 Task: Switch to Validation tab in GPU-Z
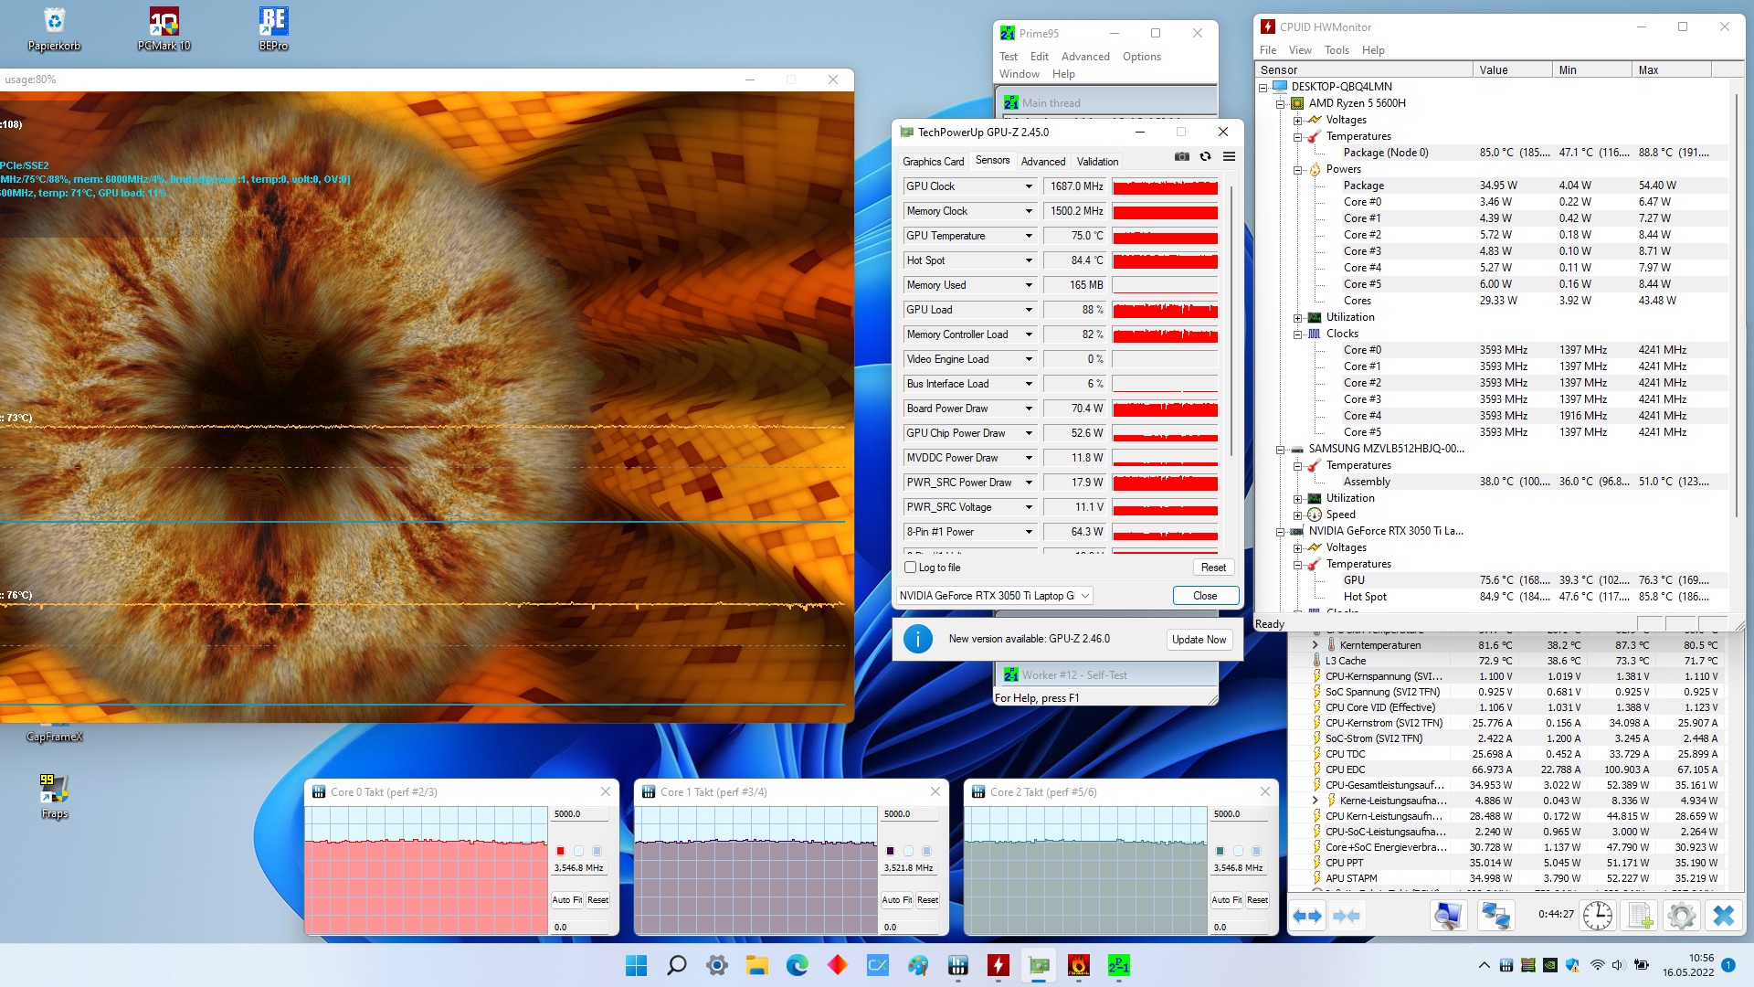click(1097, 162)
